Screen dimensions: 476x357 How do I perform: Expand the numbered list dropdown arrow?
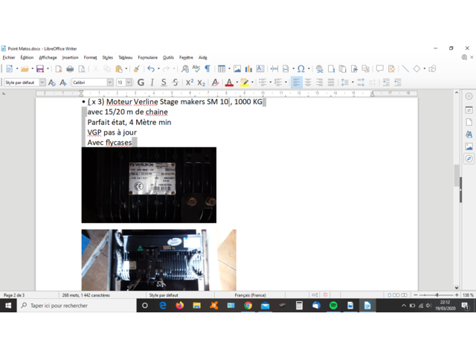click(x=286, y=83)
